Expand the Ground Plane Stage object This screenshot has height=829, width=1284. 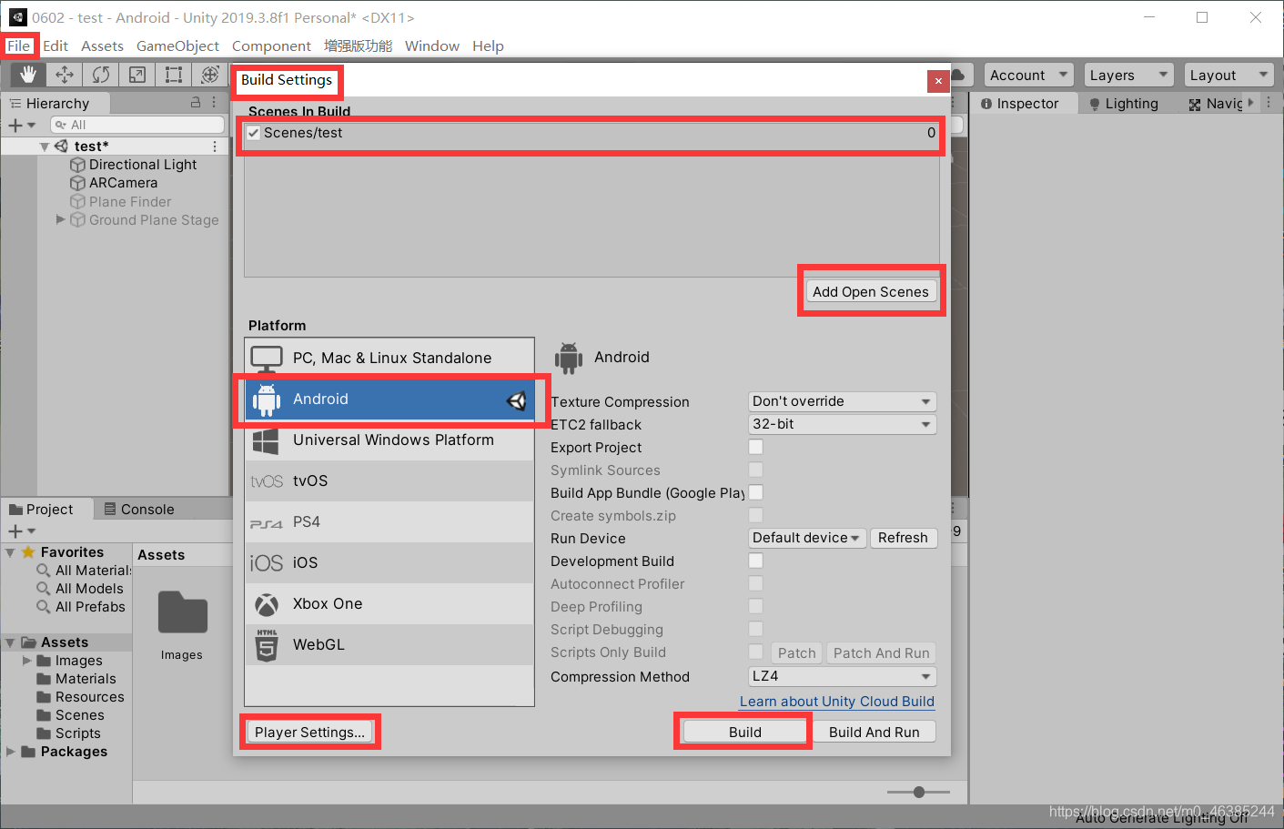click(x=61, y=219)
